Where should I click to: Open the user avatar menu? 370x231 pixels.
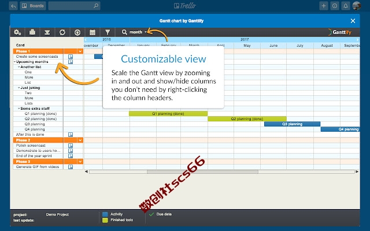pyautogui.click(x=357, y=6)
